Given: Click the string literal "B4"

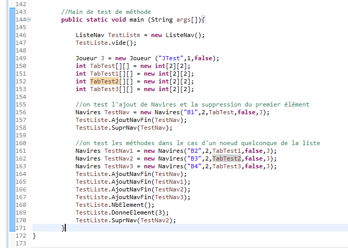Looking at the screenshot, I should pos(194,166).
